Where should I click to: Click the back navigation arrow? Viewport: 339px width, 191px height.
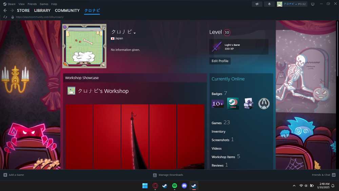(5, 11)
